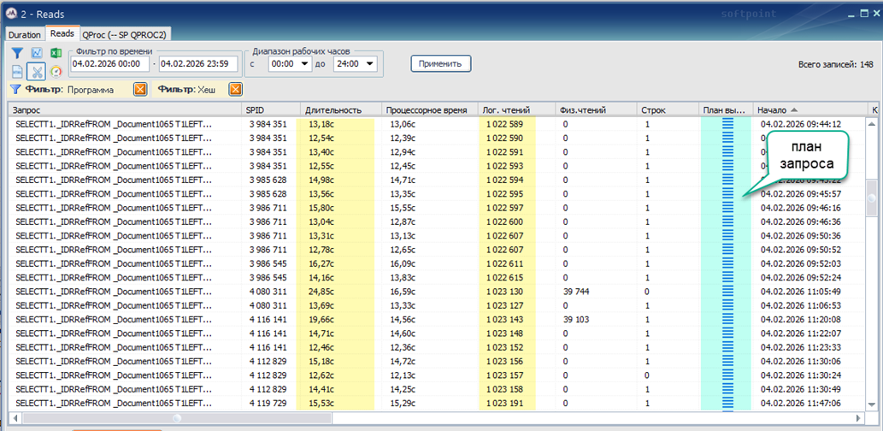Click the vertical scrollbar thumb
Image resolution: width=883 pixels, height=431 pixels.
(x=873, y=197)
